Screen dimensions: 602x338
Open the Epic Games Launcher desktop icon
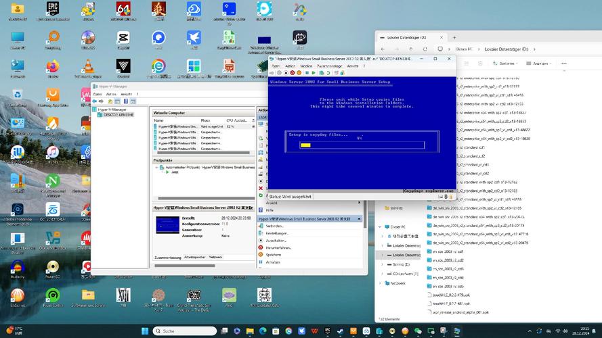[x=52, y=9]
